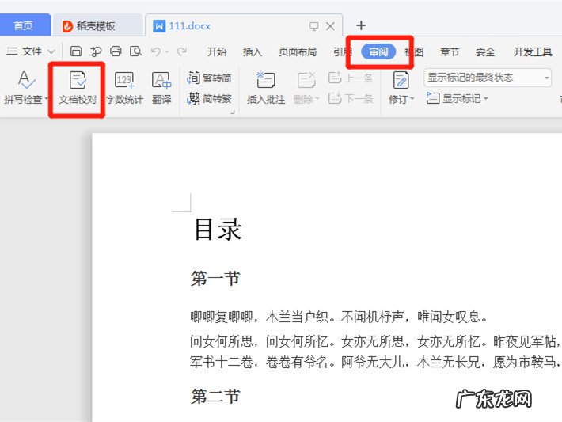This screenshot has width=562, height=422.
Task: Open a new tab with plus button
Action: pyautogui.click(x=361, y=25)
